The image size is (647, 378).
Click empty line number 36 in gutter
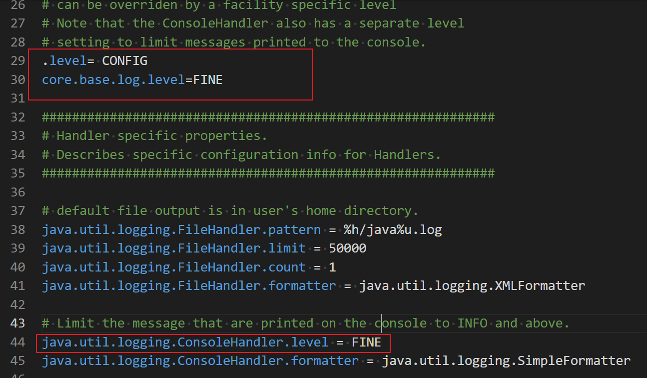pos(17,192)
